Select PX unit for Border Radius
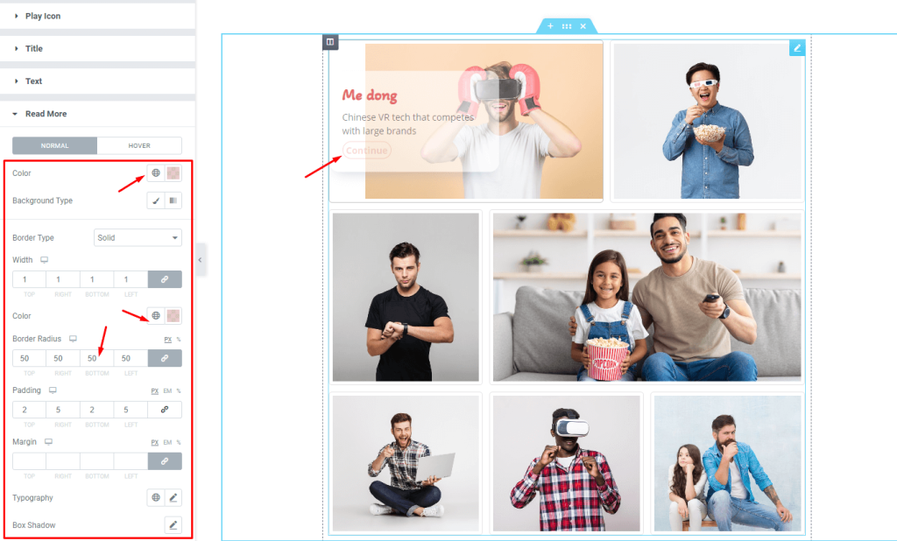Viewport: 897px width, 541px height. [167, 340]
